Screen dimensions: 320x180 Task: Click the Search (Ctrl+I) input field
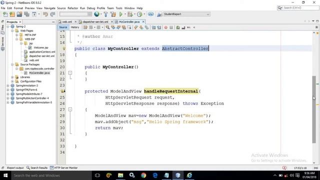[300, 8]
